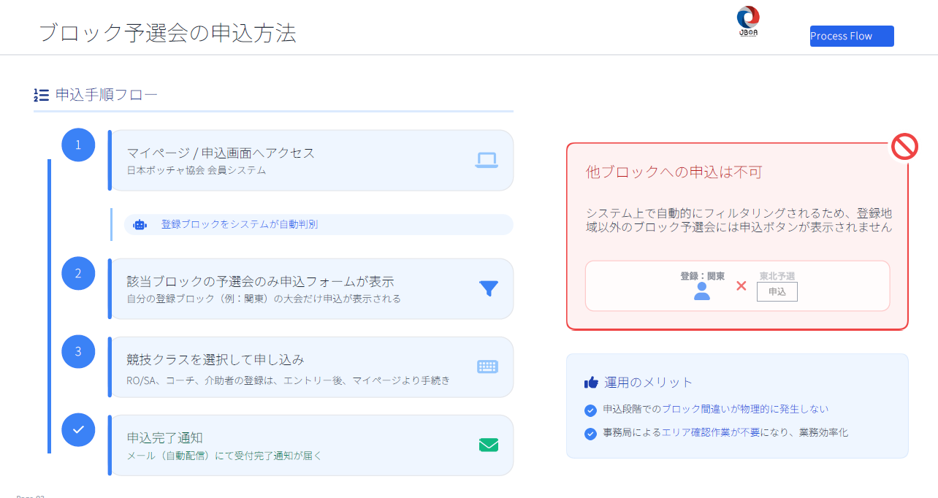938x498 pixels.
Task: Click the JBoA logo
Action: point(748,22)
